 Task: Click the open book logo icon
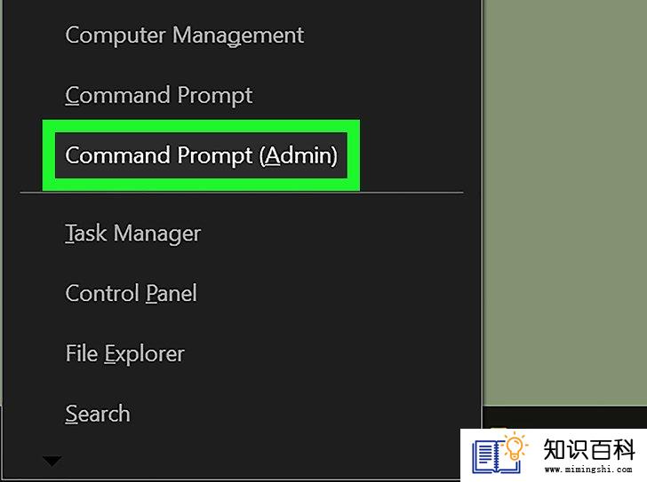(x=495, y=457)
